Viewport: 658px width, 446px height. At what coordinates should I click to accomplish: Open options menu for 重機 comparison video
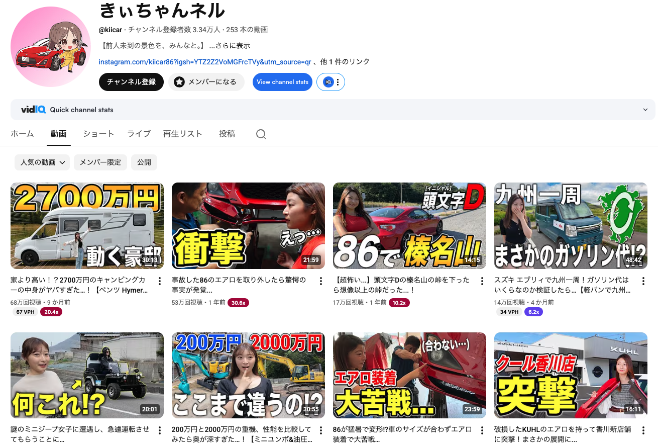(320, 431)
